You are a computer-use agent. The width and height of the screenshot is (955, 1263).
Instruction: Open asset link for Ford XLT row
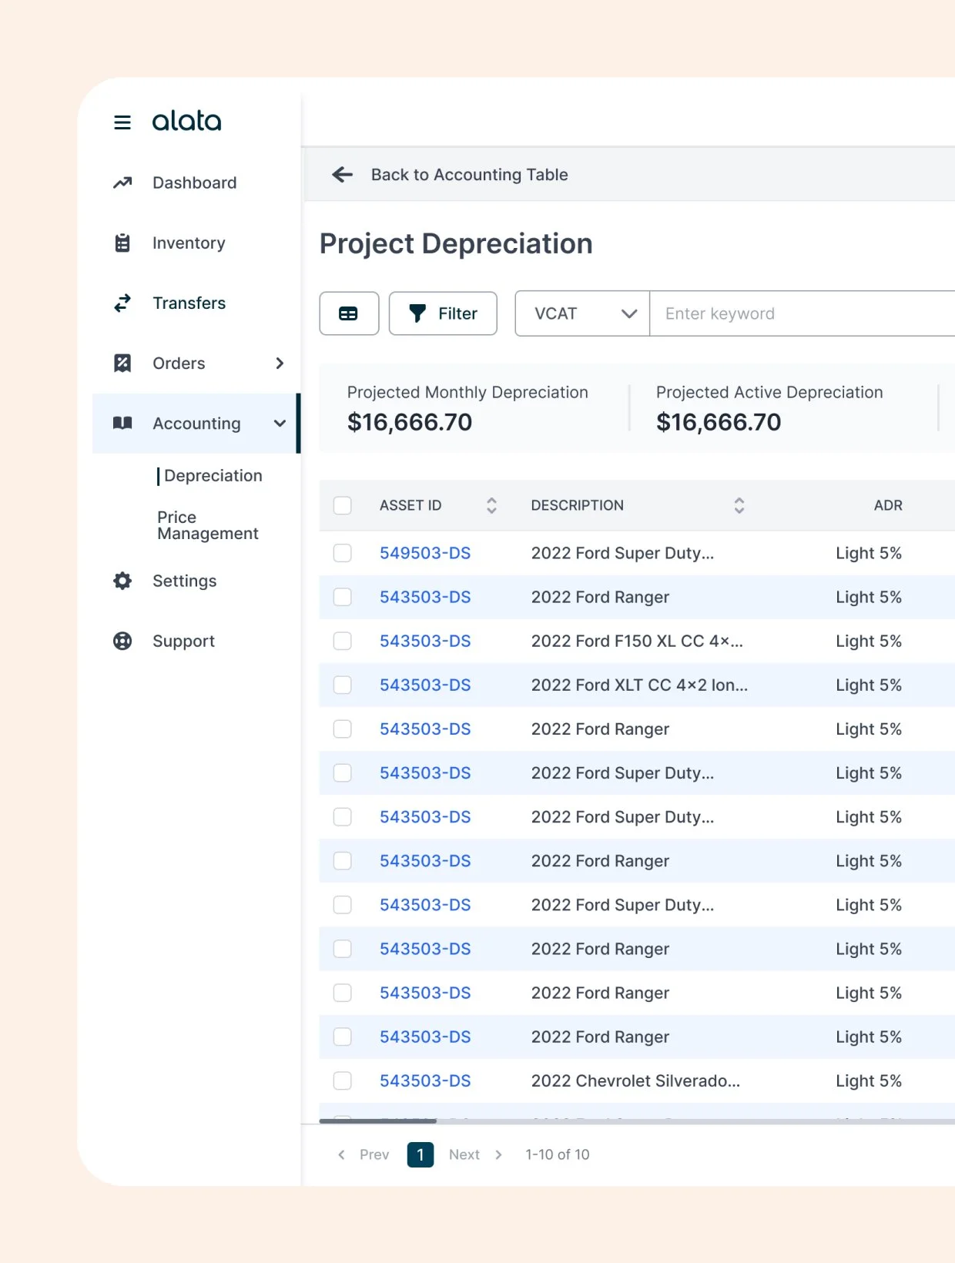coord(425,685)
